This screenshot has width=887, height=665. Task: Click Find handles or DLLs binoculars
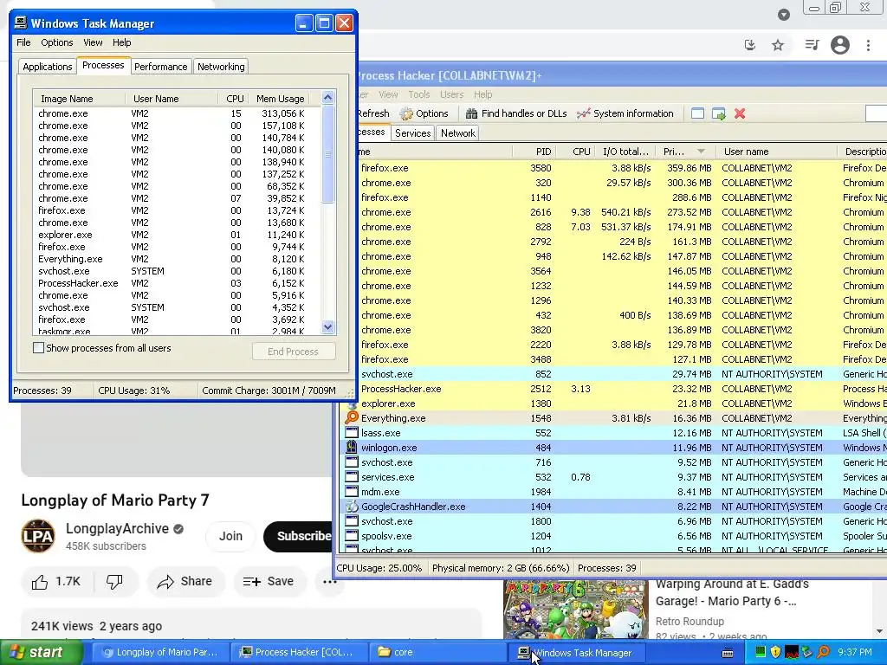pos(471,113)
